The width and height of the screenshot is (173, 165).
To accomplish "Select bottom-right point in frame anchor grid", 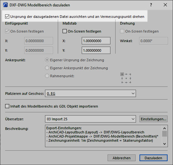I will point(130,82).
